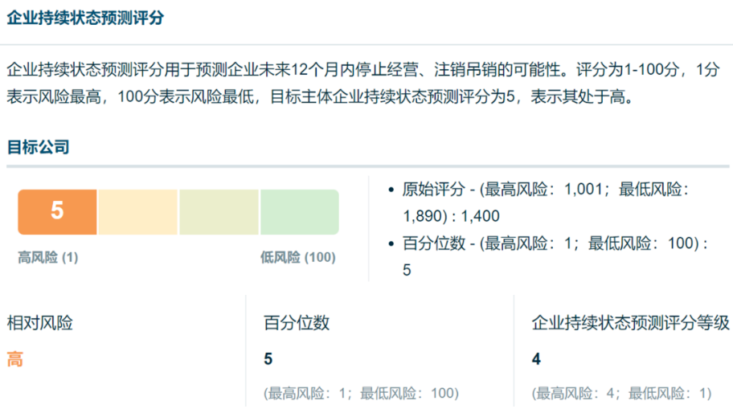Screen dimensions: 733x417
Task: Click the percentile value 5
Action: (268, 359)
